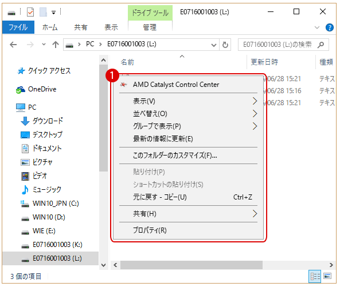Open the 並べ替え(O) submenu
Image resolution: width=340 pixels, height=287 pixels.
click(188, 114)
